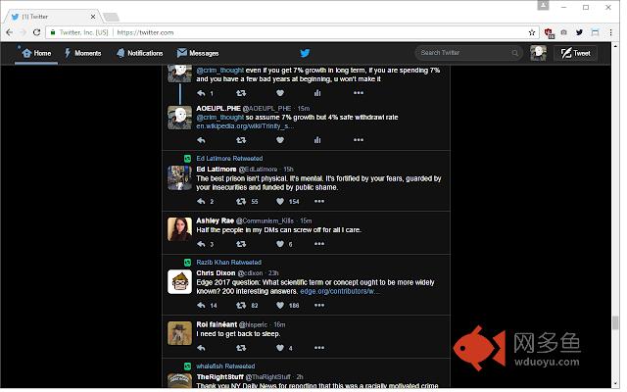Screen dimensions: 627x392
Task: Open the 'Ed Latimore Retweeted' link
Action: (x=229, y=159)
